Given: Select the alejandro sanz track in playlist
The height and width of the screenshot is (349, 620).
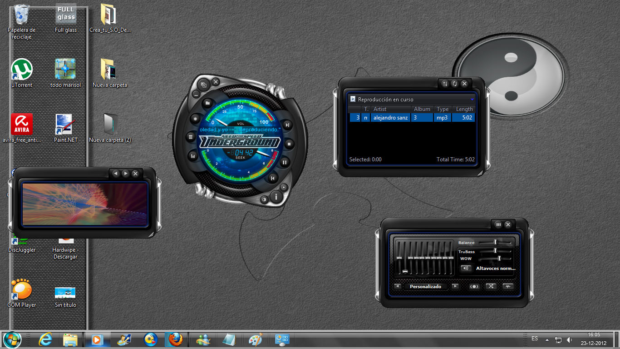Looking at the screenshot, I should [x=390, y=117].
